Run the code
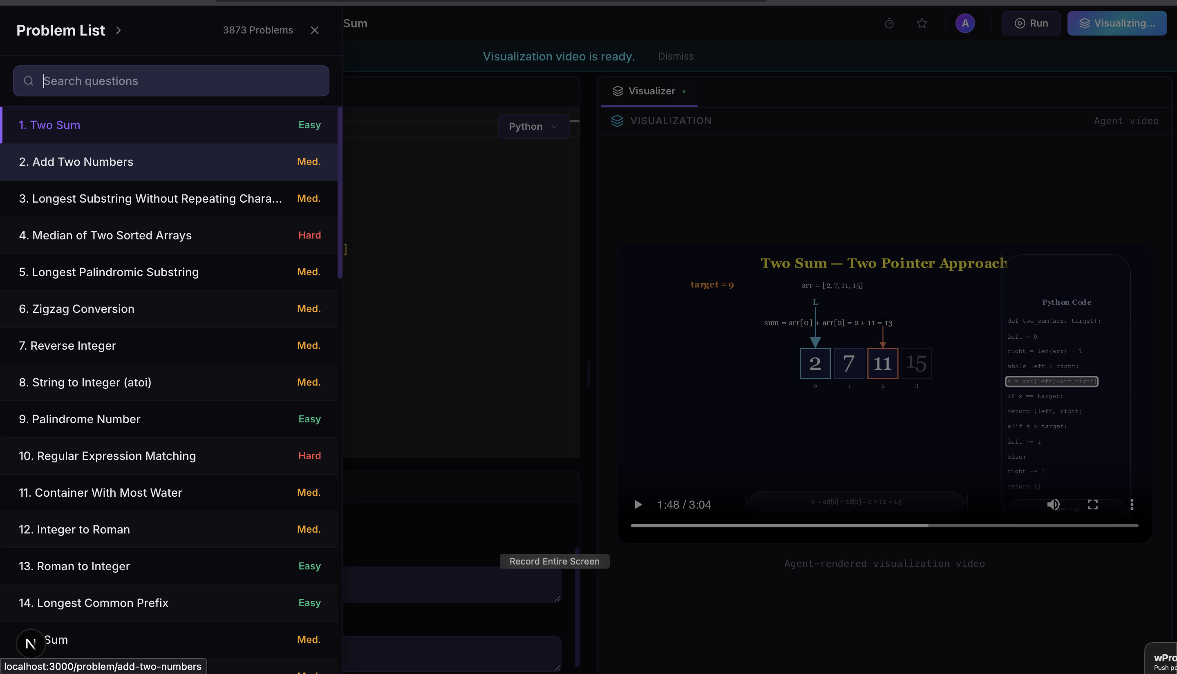The image size is (1177, 674). point(1031,23)
